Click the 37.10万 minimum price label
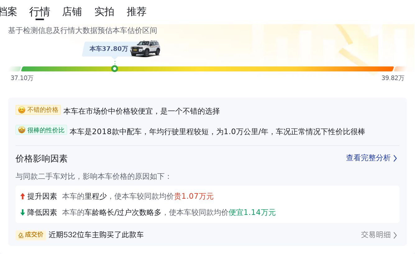This screenshot has height=254, width=415. (22, 78)
